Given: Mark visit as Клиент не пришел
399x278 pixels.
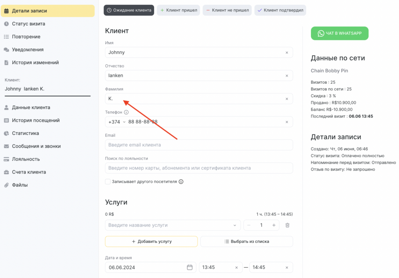Looking at the screenshot, I should (227, 10).
